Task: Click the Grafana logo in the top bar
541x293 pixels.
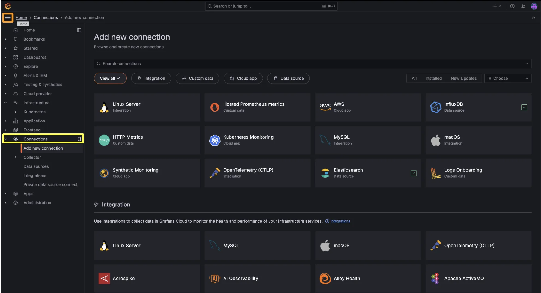Action: pos(8,6)
